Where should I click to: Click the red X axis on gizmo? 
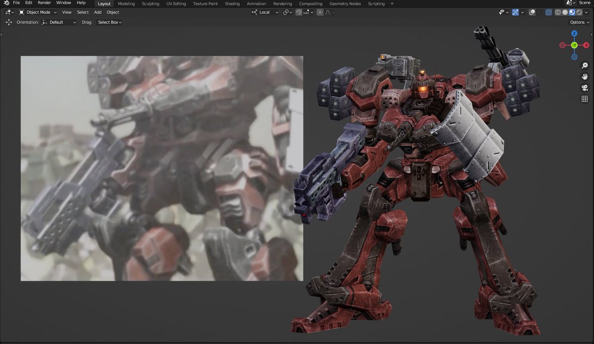point(586,45)
